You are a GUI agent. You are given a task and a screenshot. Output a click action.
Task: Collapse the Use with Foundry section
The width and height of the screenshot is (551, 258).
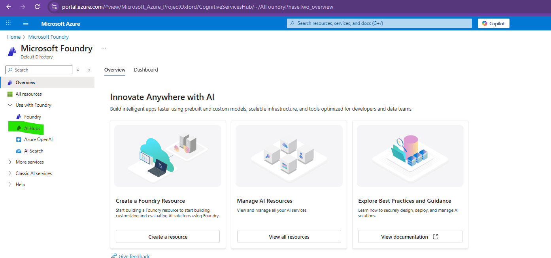[10, 105]
